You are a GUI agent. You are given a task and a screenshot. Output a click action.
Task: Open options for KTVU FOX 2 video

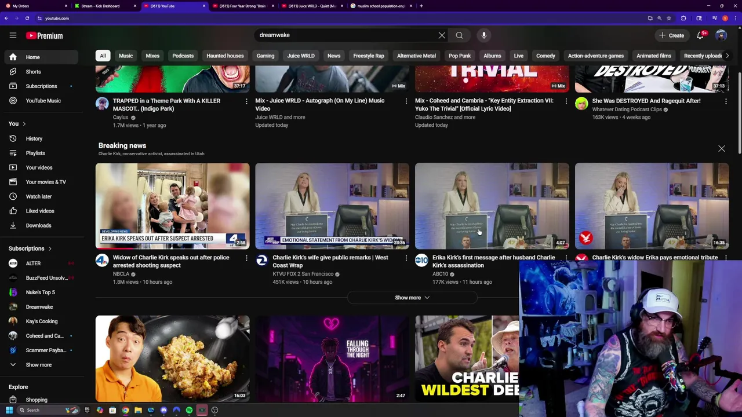[406, 258]
